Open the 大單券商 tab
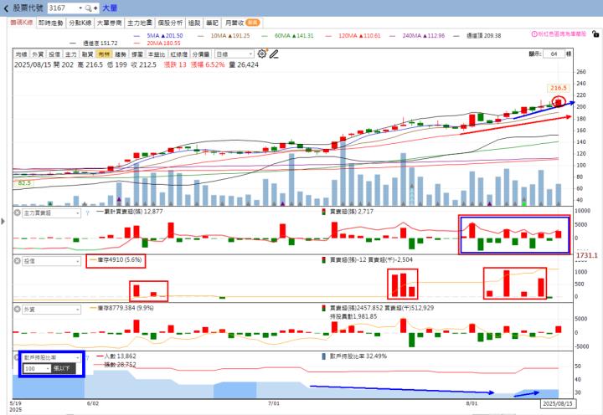The width and height of the screenshot is (603, 415). [x=109, y=23]
